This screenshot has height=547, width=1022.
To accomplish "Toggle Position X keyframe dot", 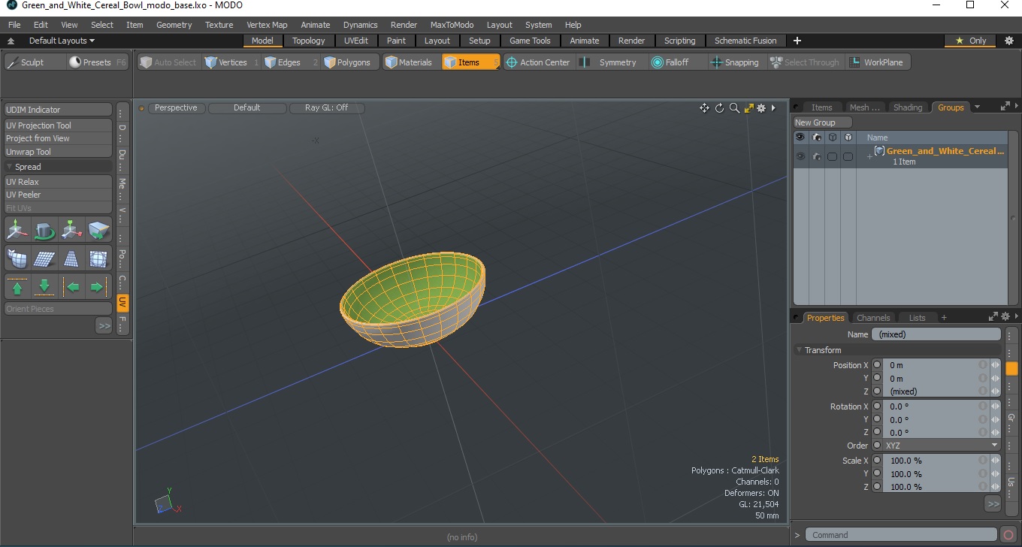I will point(877,365).
